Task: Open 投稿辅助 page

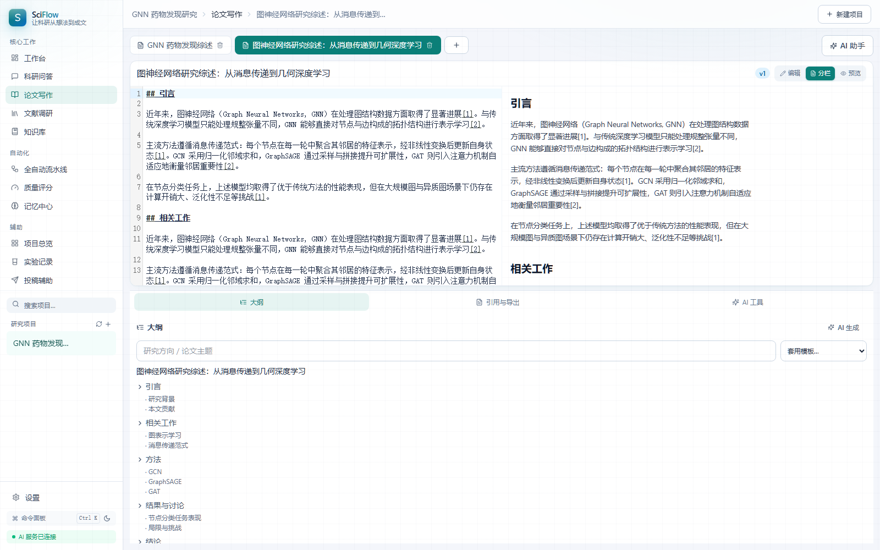Action: pyautogui.click(x=61, y=280)
